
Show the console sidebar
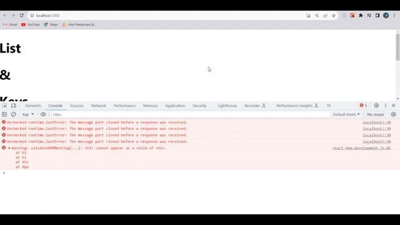(x=4, y=114)
